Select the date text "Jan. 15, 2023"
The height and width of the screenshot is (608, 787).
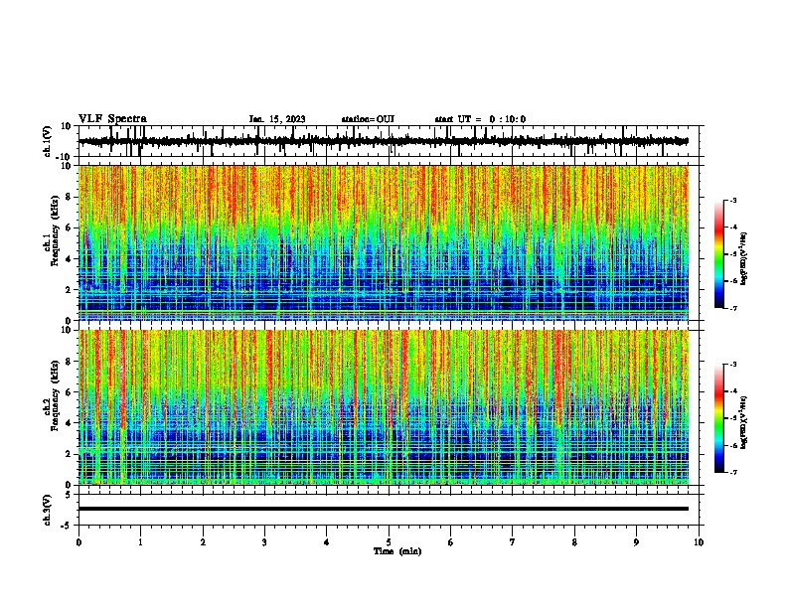tap(277, 119)
